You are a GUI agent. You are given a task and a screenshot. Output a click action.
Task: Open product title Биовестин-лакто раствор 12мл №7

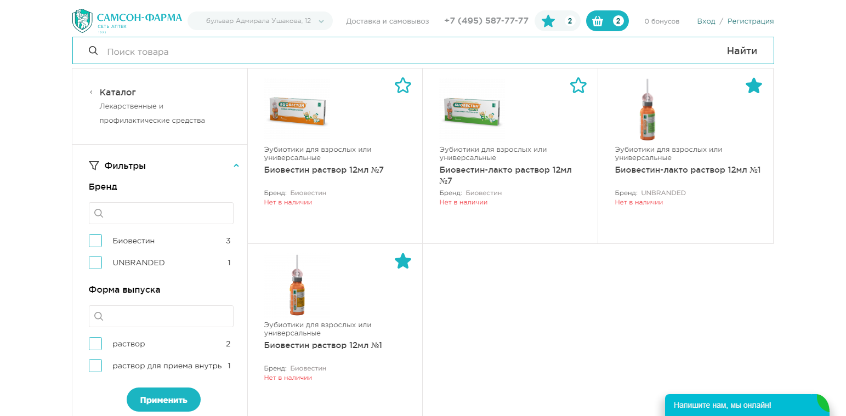tap(506, 175)
